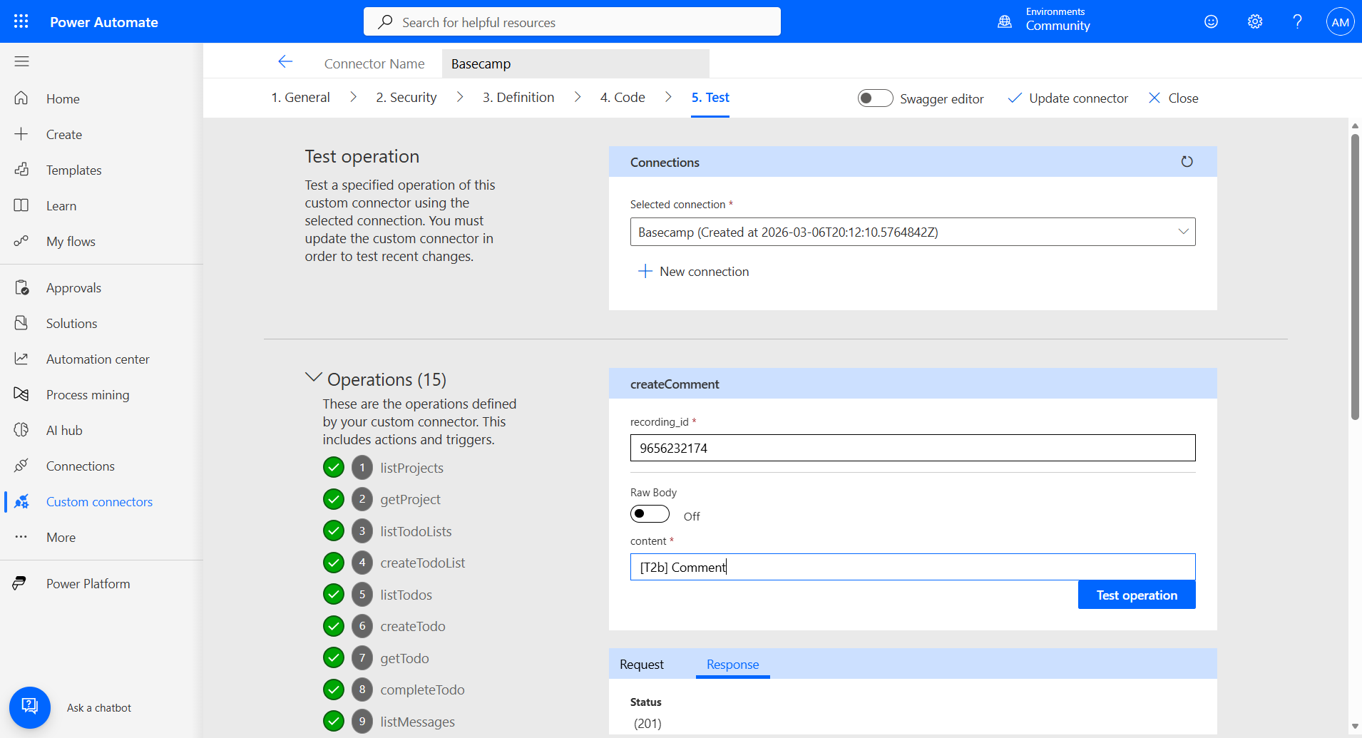Select the 5. Test step
Image resolution: width=1362 pixels, height=738 pixels.
coord(710,98)
